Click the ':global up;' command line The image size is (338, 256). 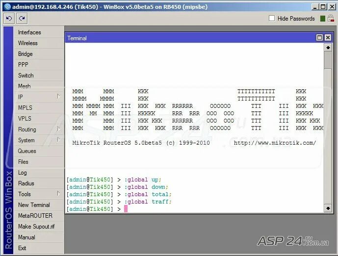tap(143, 179)
